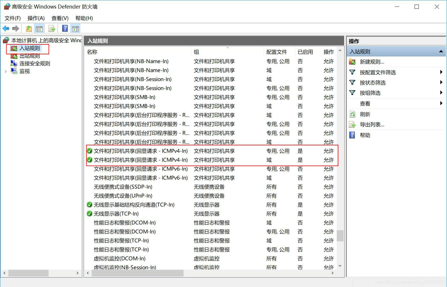The width and height of the screenshot is (447, 287).
Task: Open the 文件(F) menu
Action: pos(13,18)
